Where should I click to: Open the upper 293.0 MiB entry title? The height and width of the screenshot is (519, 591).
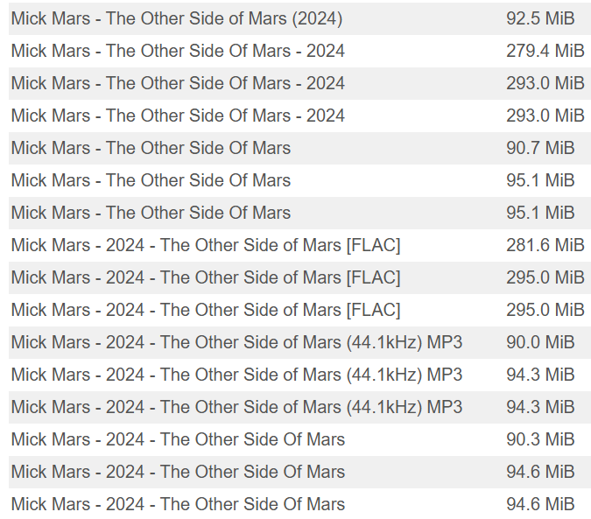[178, 83]
